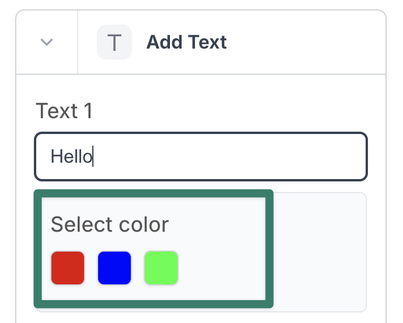Select the red color swatch
403x323 pixels.
pyautogui.click(x=68, y=267)
